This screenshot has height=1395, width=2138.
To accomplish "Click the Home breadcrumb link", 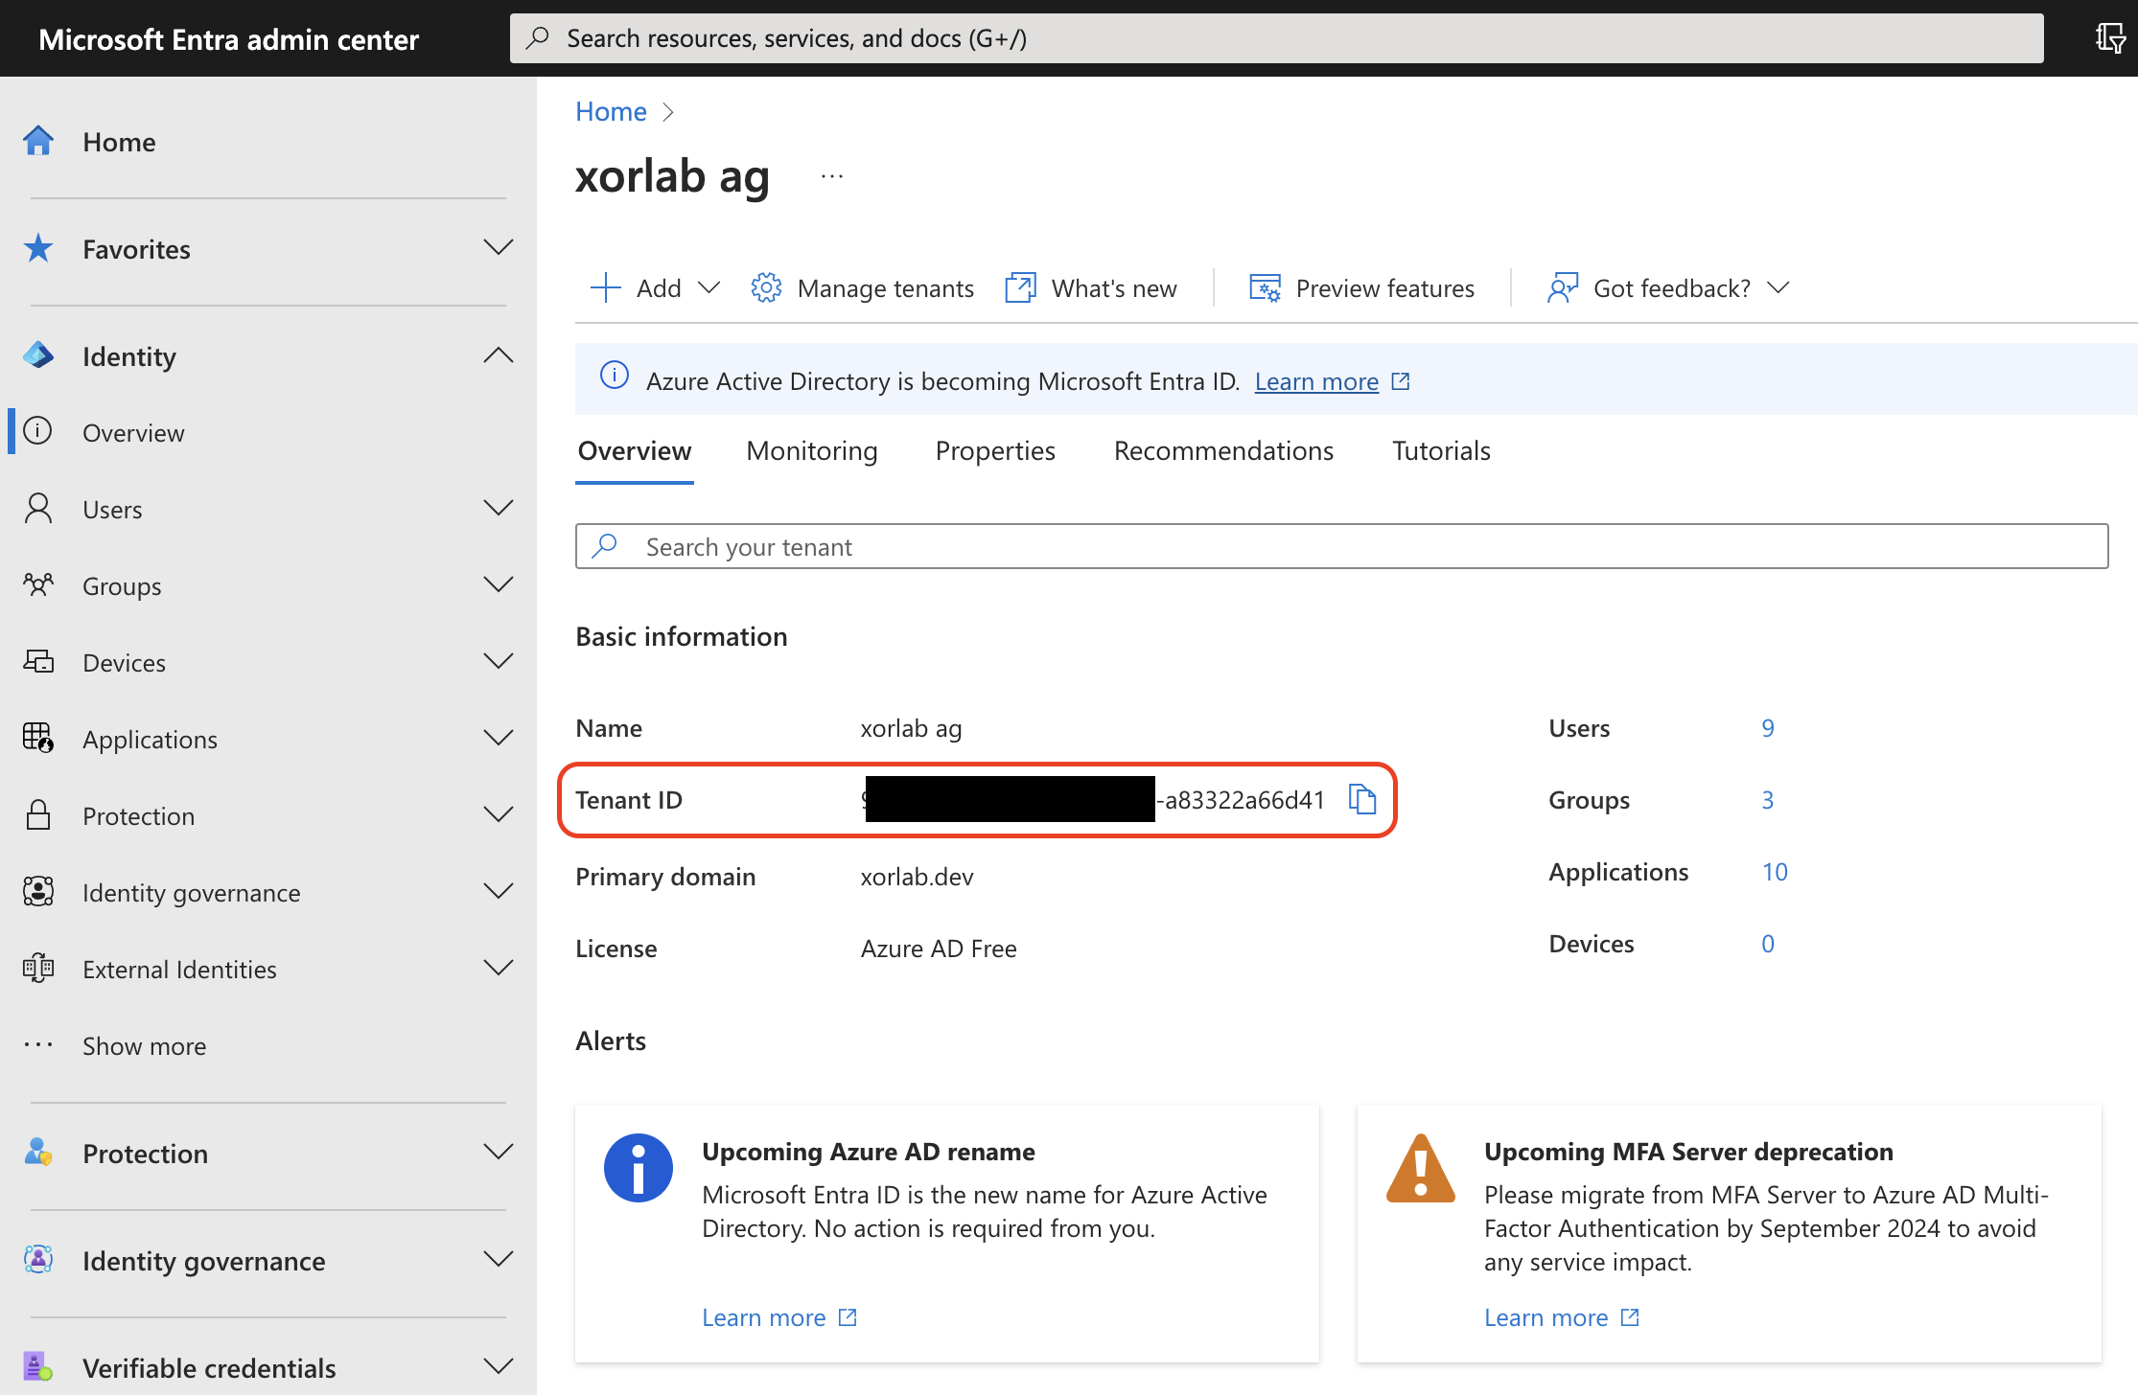I will point(611,111).
